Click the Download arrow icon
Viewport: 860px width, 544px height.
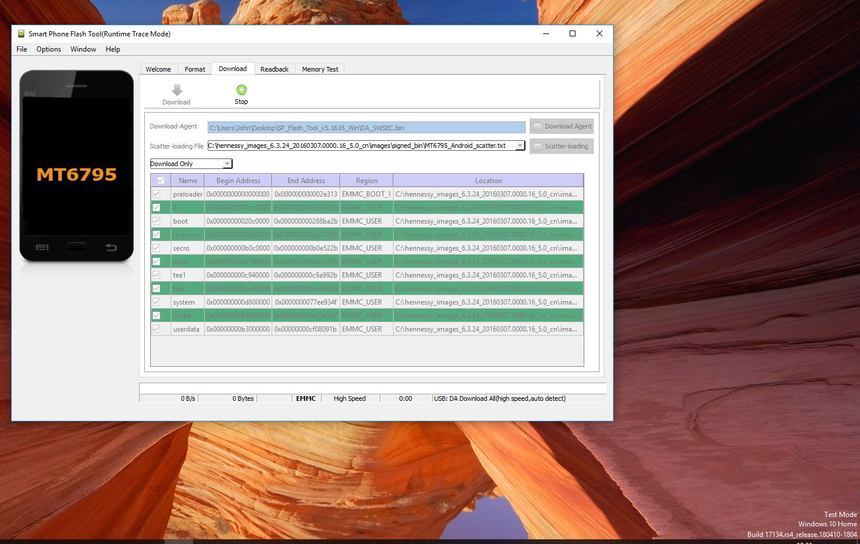[x=177, y=90]
